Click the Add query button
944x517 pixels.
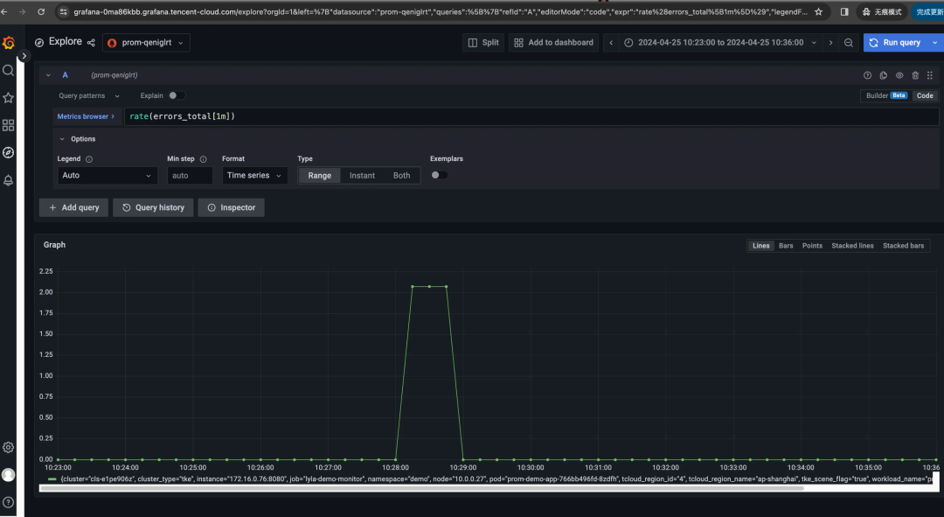(73, 207)
